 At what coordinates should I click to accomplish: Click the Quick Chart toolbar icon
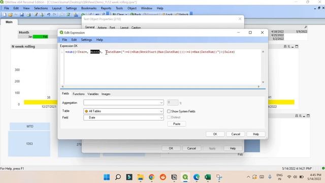pyautogui.click(x=76, y=15)
